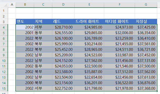The image size is (160, 94).
Task: Click the fill handle at selection corner
Action: point(157,91)
